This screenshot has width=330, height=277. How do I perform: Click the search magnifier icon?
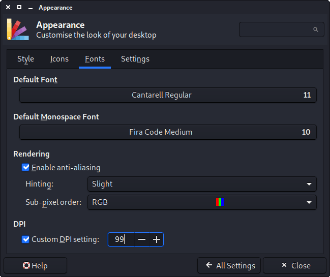point(316,29)
